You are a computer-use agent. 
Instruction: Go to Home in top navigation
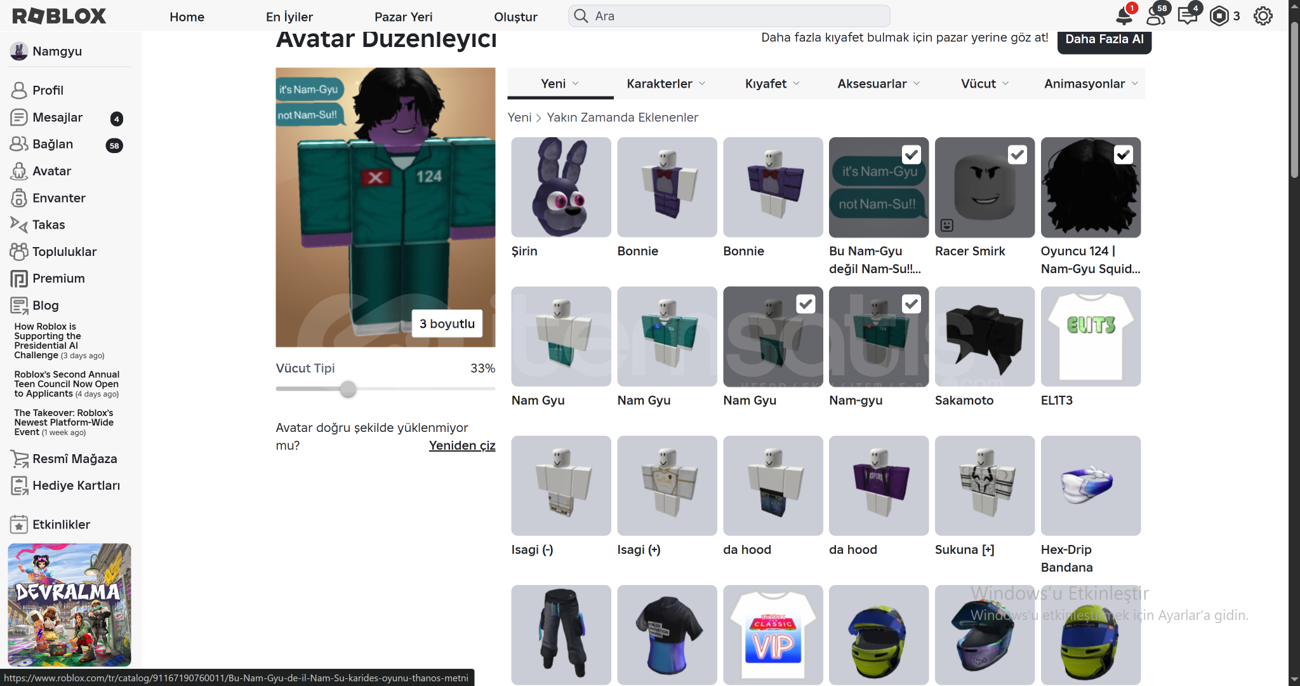pyautogui.click(x=187, y=17)
